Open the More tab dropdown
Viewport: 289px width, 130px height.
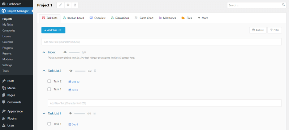(203, 18)
